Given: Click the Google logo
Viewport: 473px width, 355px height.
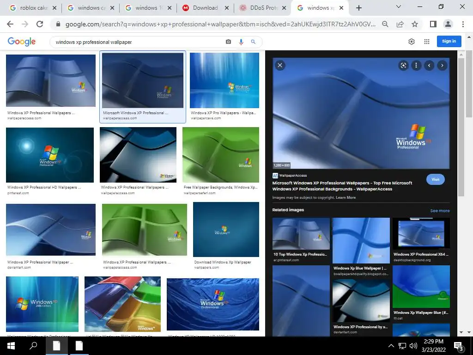Looking at the screenshot, I should [21, 42].
